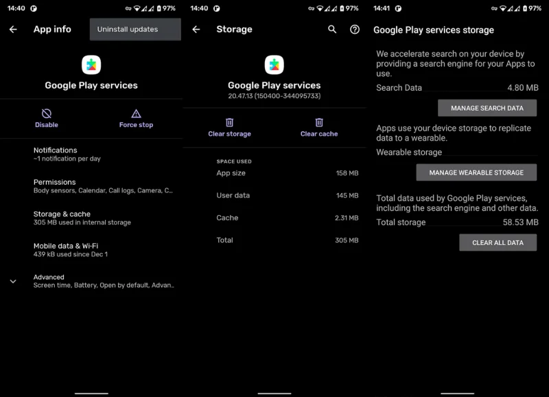Image resolution: width=549 pixels, height=397 pixels.
Task: Tap the navigation home pill under App info
Action: click(91, 394)
